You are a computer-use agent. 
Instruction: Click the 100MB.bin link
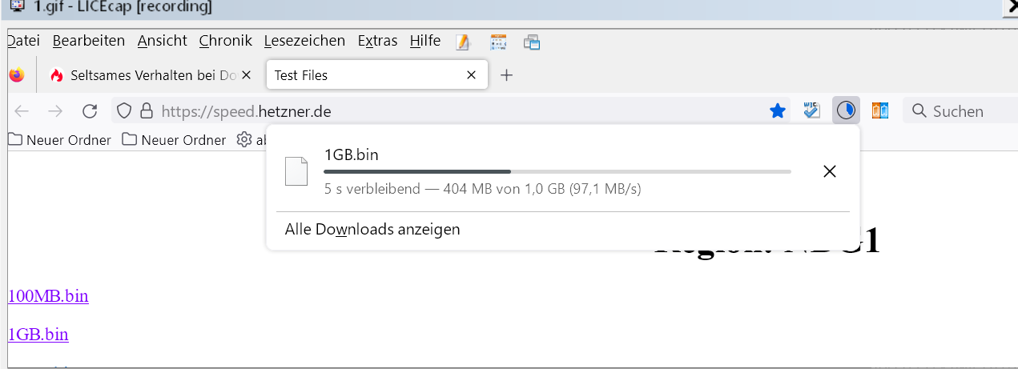[48, 296]
